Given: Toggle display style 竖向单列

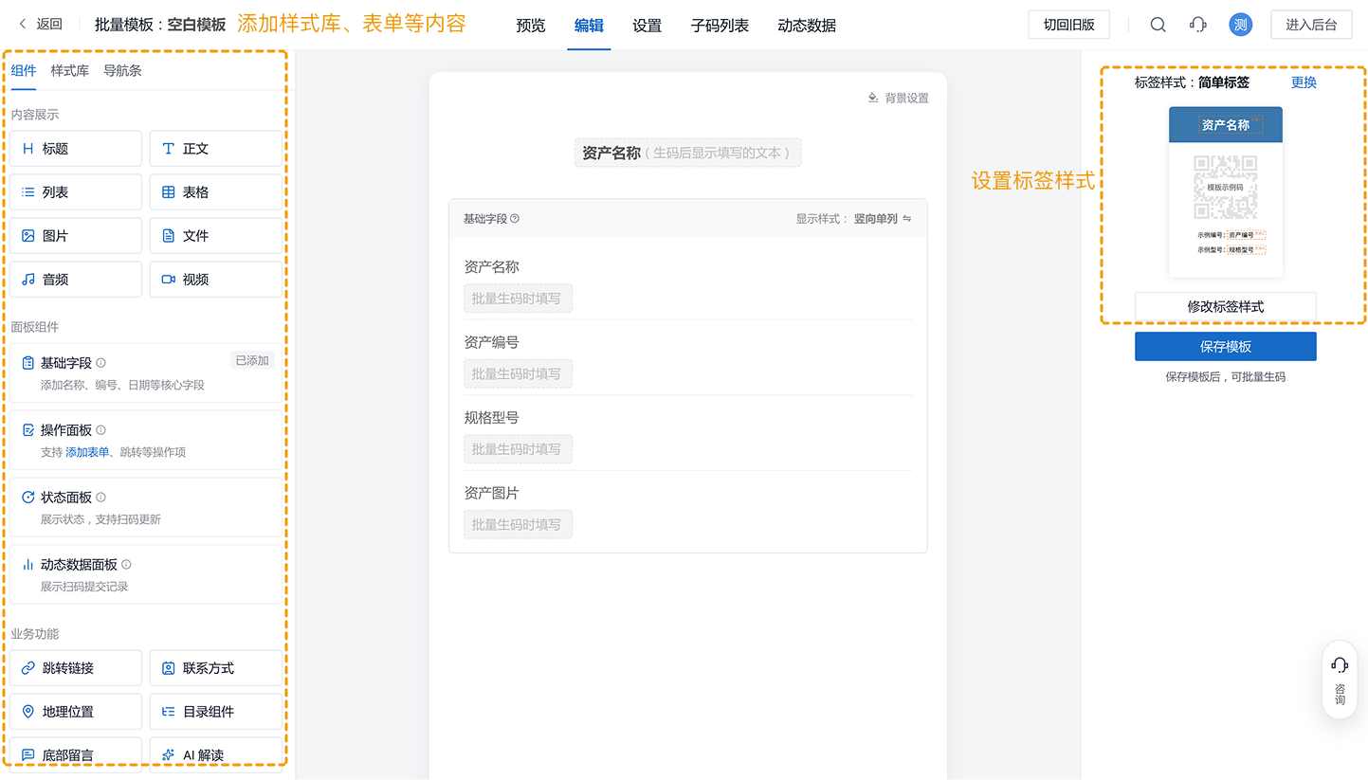Looking at the screenshot, I should [882, 219].
